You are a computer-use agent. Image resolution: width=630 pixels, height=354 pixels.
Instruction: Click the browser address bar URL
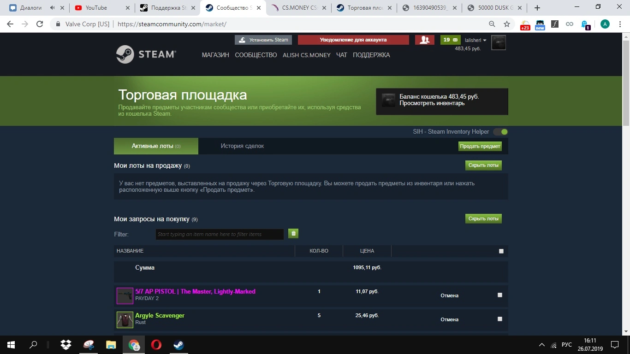172,24
